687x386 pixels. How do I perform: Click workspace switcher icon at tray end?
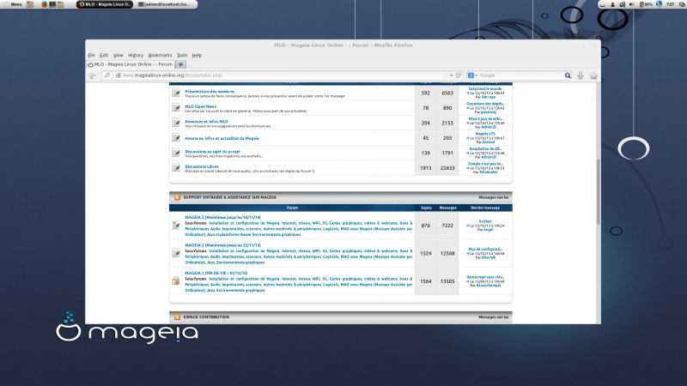click(682, 4)
